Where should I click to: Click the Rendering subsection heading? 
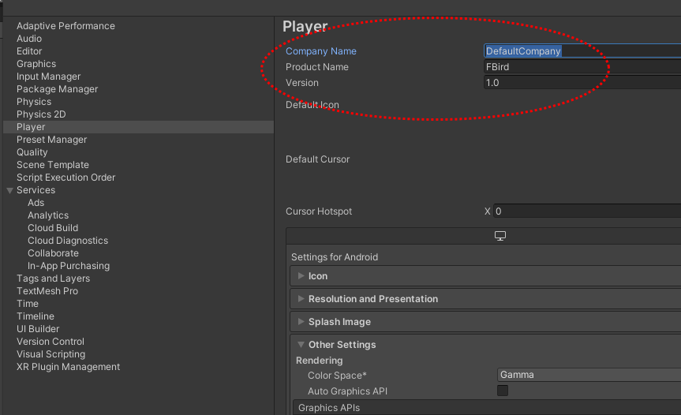point(320,361)
